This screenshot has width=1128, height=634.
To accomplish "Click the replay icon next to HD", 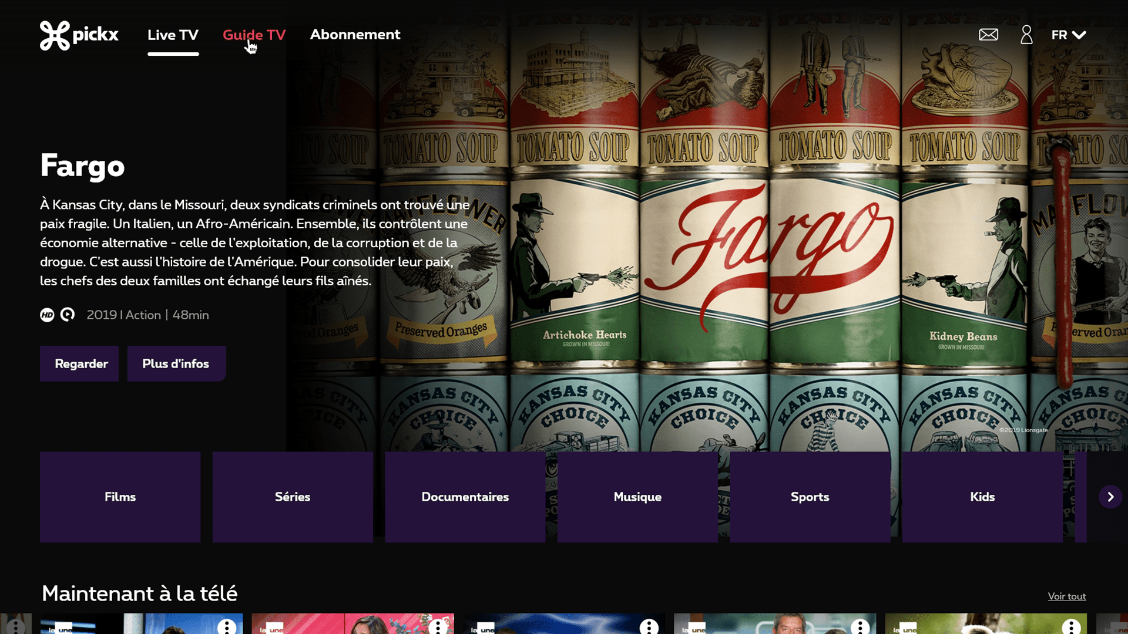I will [68, 315].
